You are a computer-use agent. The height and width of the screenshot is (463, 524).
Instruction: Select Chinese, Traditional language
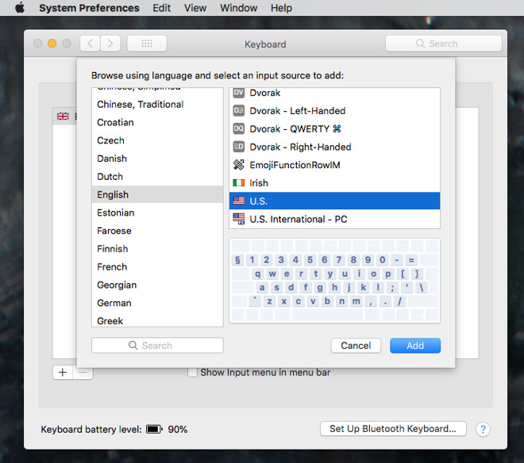point(157,105)
